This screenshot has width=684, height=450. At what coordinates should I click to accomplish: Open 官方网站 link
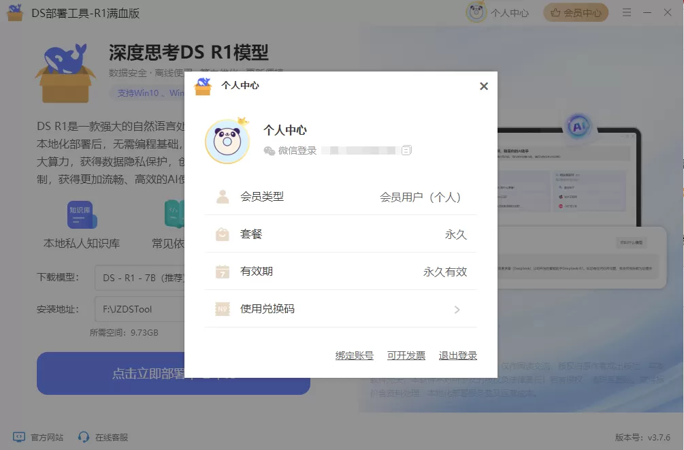pyautogui.click(x=47, y=437)
